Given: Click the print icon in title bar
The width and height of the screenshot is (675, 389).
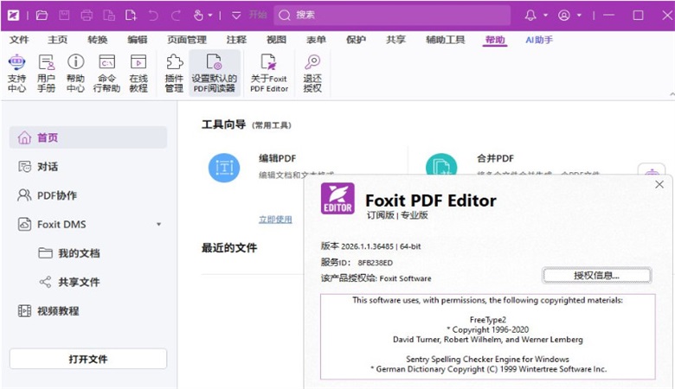Looking at the screenshot, I should pyautogui.click(x=87, y=16).
